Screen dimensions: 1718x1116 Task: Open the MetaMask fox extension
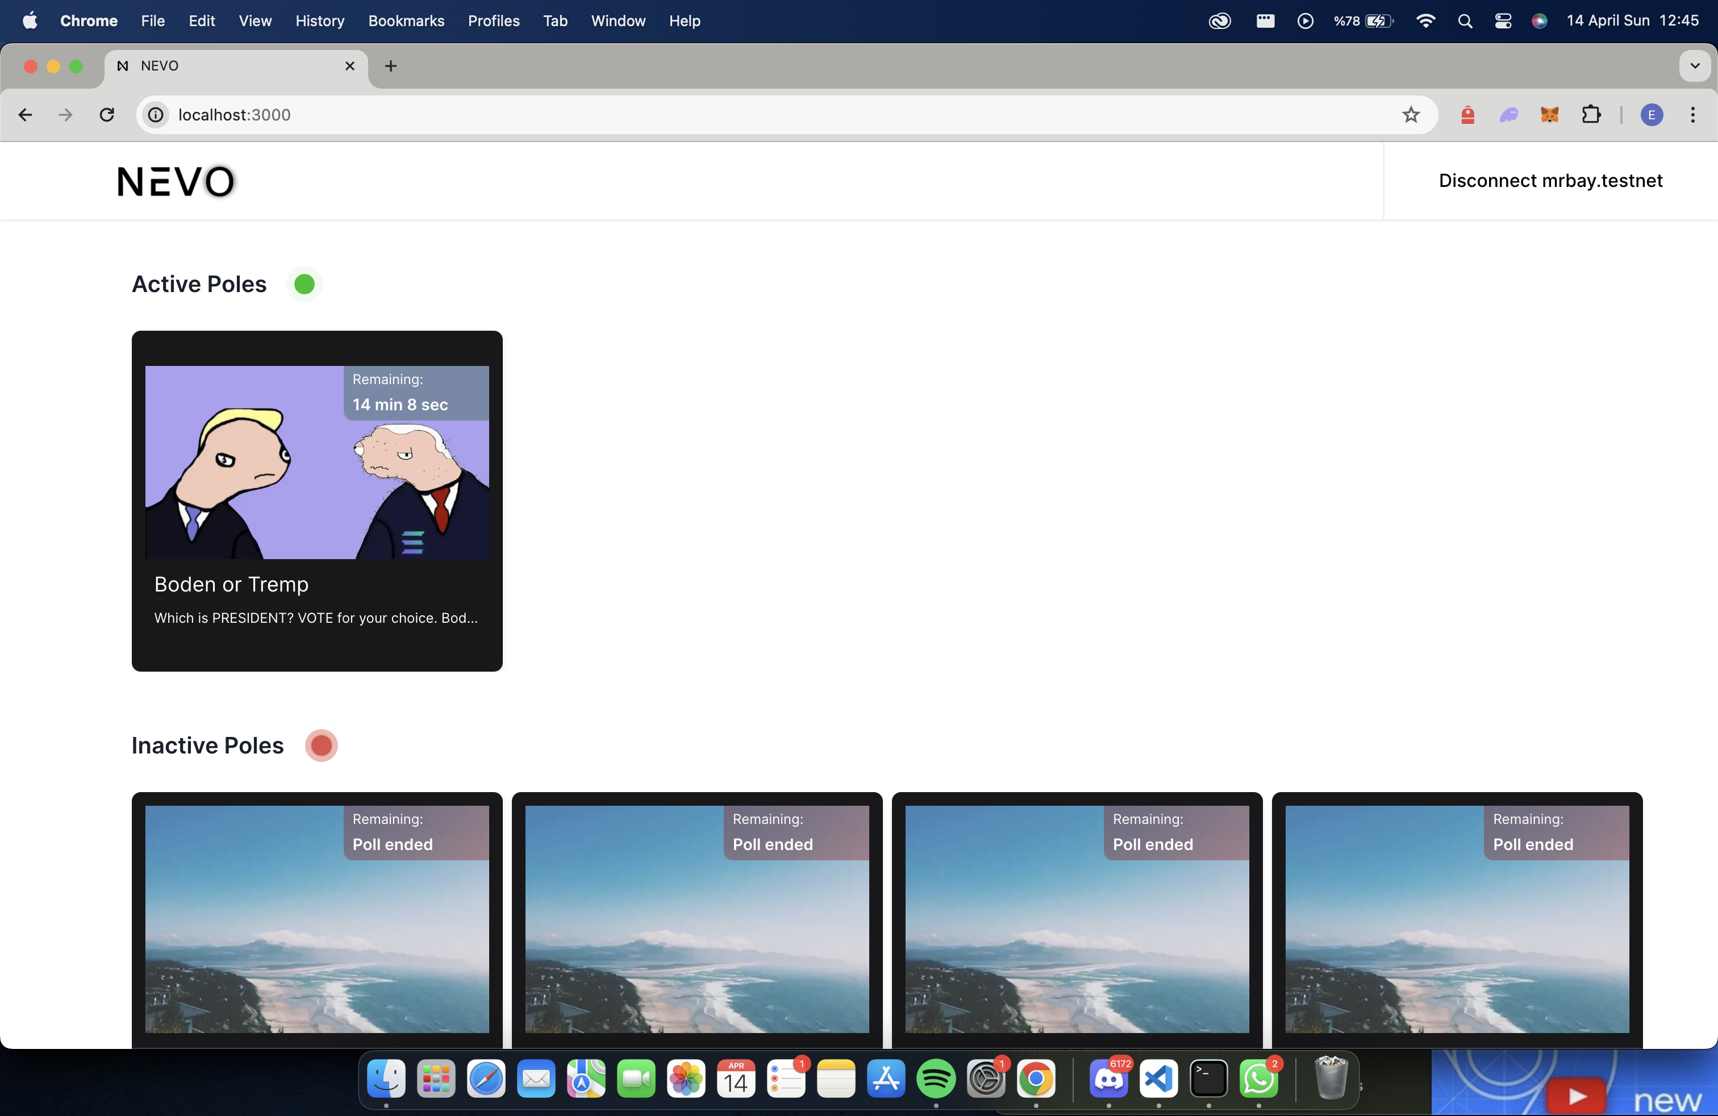1549,115
